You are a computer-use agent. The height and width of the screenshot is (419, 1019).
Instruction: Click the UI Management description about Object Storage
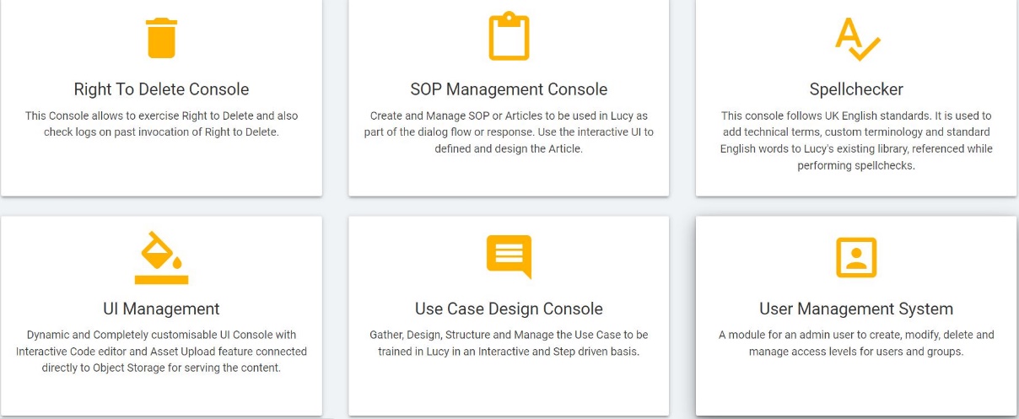161,352
